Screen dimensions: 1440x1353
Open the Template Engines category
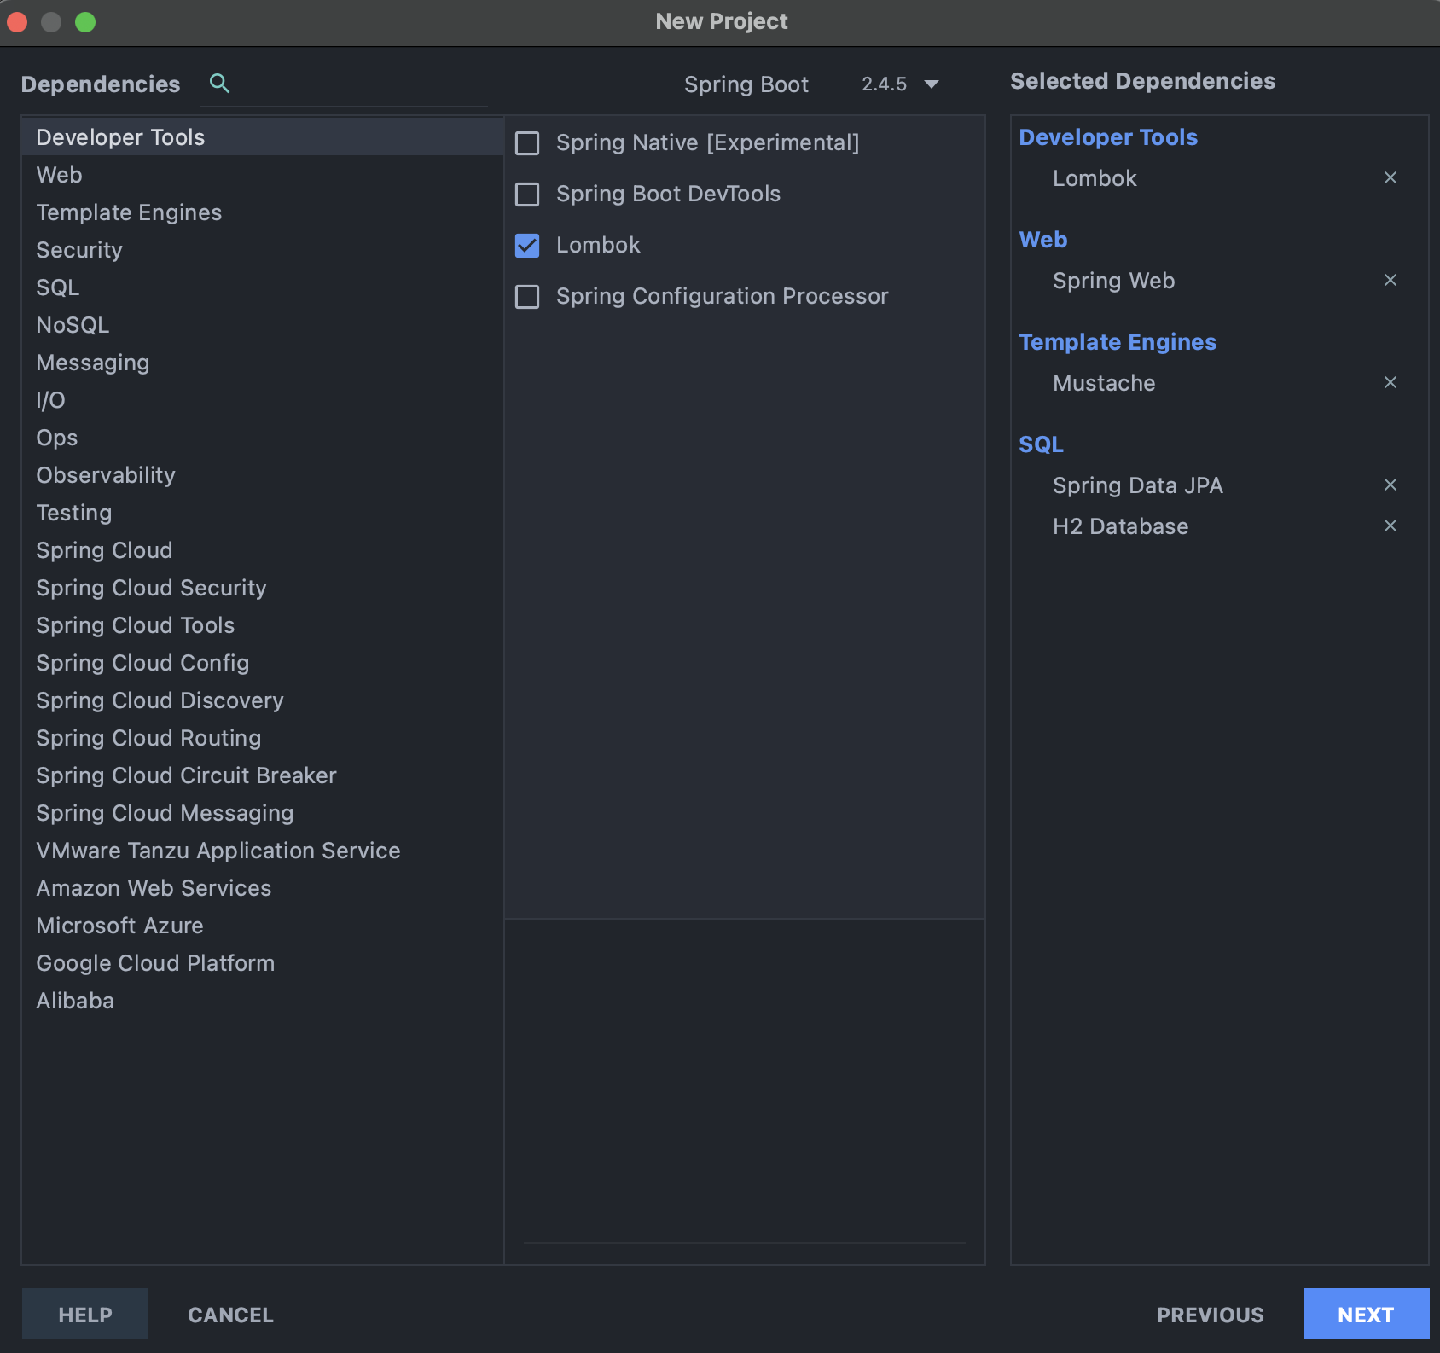[x=263, y=212]
